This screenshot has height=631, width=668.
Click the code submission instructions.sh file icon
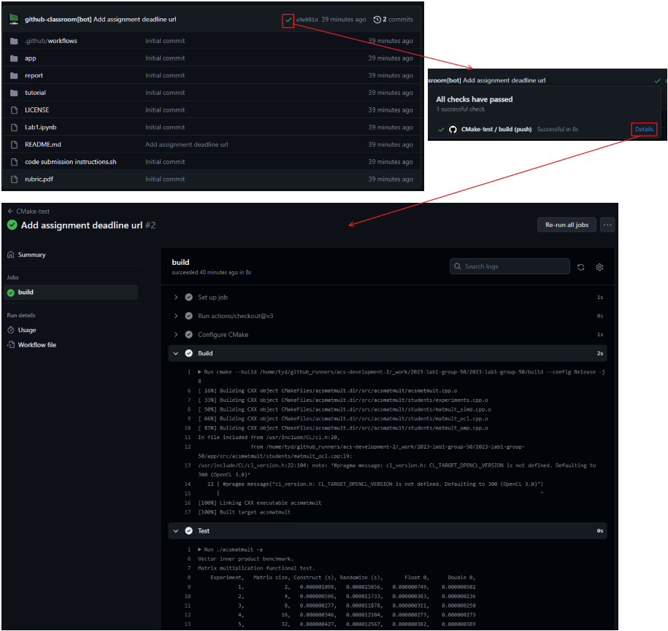pyautogui.click(x=14, y=162)
